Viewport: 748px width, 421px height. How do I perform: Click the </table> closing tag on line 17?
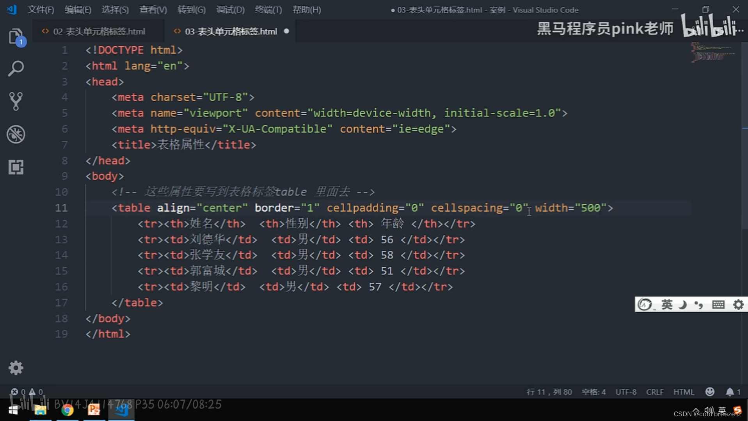(x=137, y=302)
